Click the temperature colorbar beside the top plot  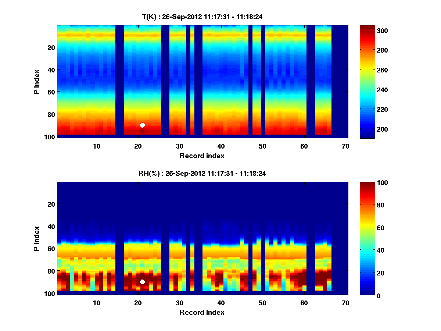point(367,82)
